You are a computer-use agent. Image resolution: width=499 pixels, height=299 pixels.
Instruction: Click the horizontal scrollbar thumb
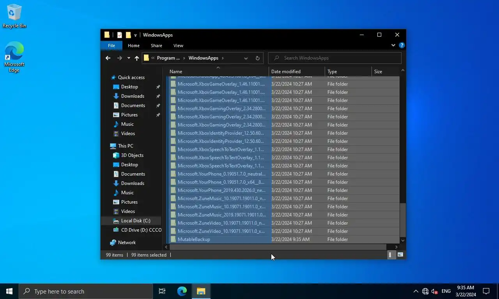pos(278,247)
